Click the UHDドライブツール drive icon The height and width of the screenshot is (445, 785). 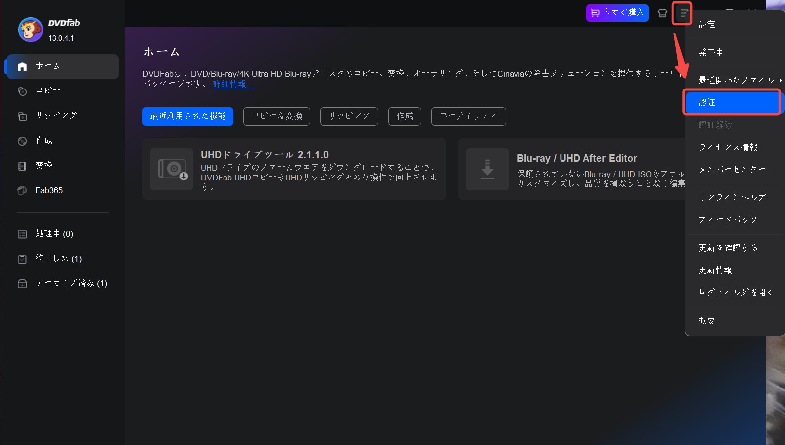coord(172,169)
